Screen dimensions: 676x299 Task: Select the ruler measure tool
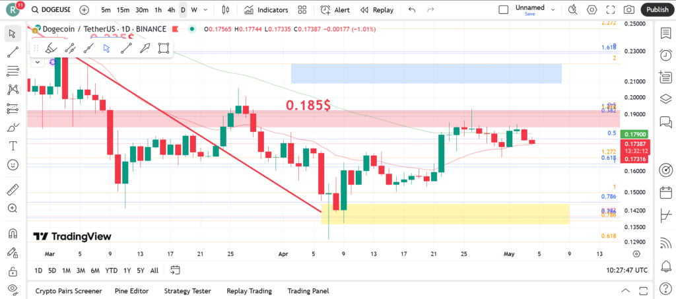pos(13,189)
